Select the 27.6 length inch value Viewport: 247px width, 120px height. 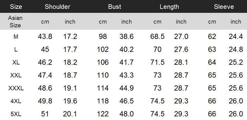tap(181, 49)
